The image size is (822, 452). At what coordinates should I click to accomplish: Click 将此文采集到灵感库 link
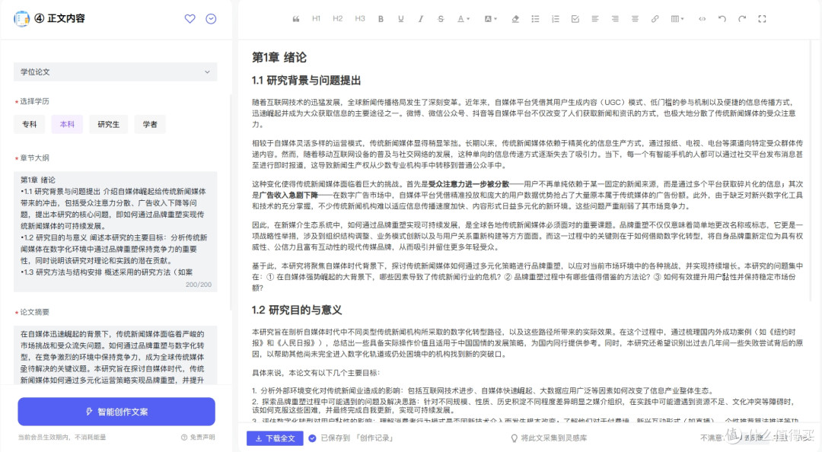point(553,438)
